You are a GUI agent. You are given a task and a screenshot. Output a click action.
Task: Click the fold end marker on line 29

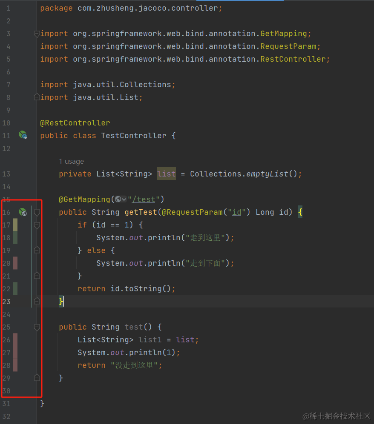[37, 378]
